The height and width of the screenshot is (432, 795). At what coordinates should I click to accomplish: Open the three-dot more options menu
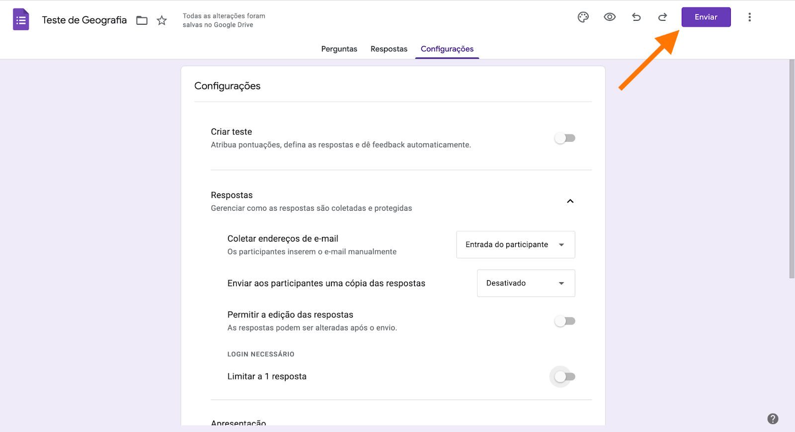click(x=749, y=17)
